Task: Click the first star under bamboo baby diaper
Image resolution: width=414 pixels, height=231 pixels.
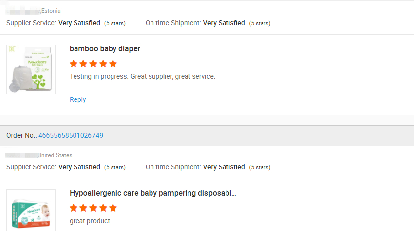Action: 74,64
